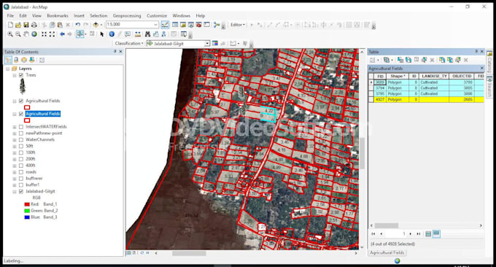This screenshot has height=267, width=496.
Task: Move to next record in table
Action: click(411, 234)
